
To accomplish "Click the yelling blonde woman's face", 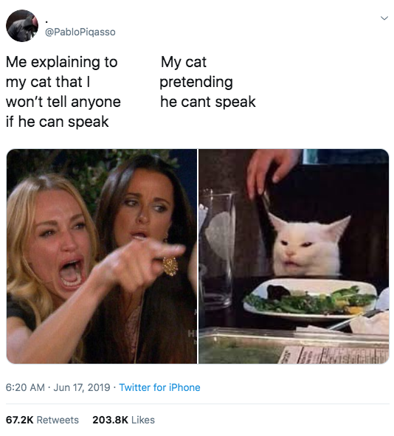I will click(60, 242).
